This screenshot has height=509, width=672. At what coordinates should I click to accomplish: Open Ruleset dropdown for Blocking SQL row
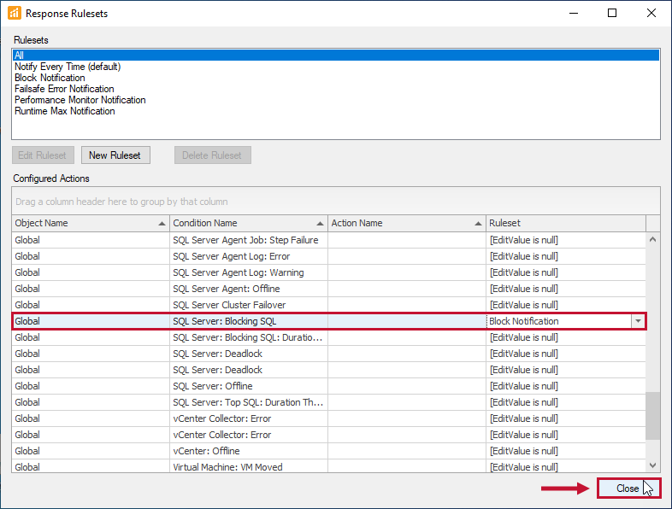(638, 321)
